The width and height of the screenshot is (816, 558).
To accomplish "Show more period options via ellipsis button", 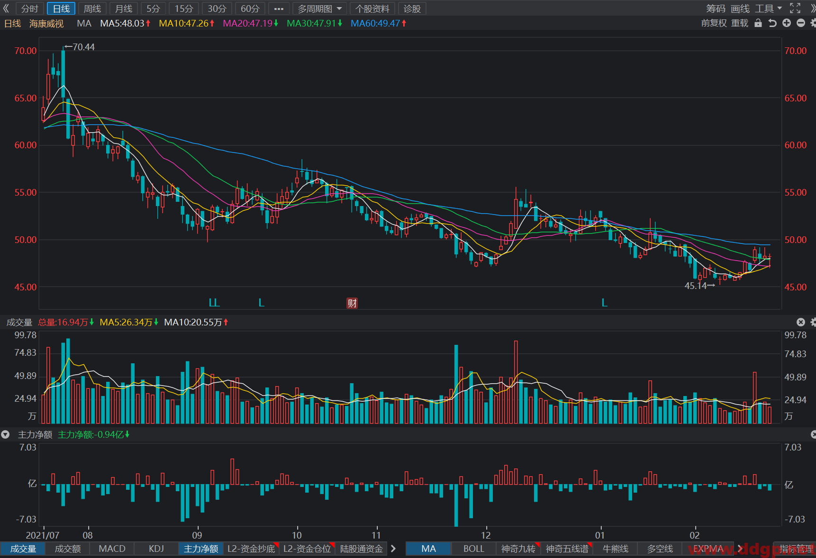I will tap(279, 9).
